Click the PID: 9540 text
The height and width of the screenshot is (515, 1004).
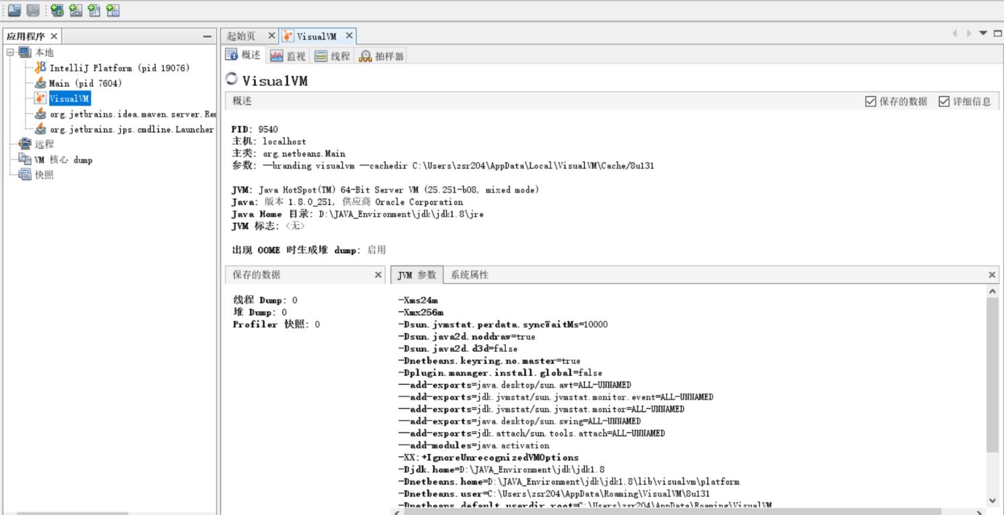point(254,130)
